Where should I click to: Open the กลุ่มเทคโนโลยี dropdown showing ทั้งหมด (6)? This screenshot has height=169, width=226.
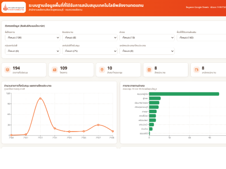(32, 51)
